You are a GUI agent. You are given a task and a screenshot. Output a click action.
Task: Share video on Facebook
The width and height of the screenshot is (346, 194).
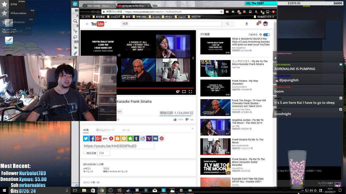pos(92,138)
